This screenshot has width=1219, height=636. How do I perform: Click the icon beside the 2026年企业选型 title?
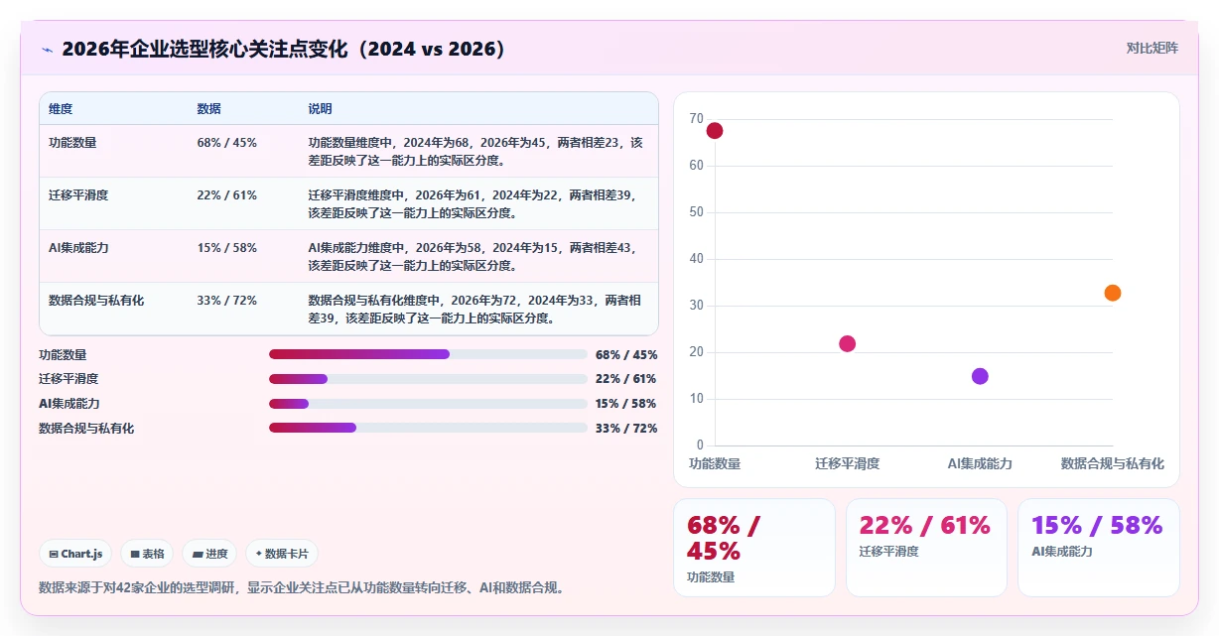point(47,49)
